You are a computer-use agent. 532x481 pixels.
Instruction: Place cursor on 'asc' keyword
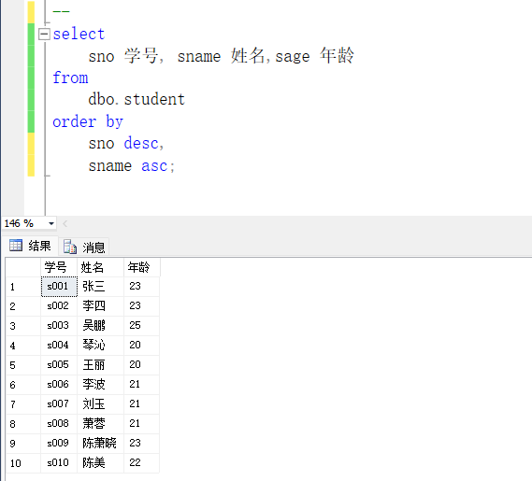pyautogui.click(x=154, y=165)
